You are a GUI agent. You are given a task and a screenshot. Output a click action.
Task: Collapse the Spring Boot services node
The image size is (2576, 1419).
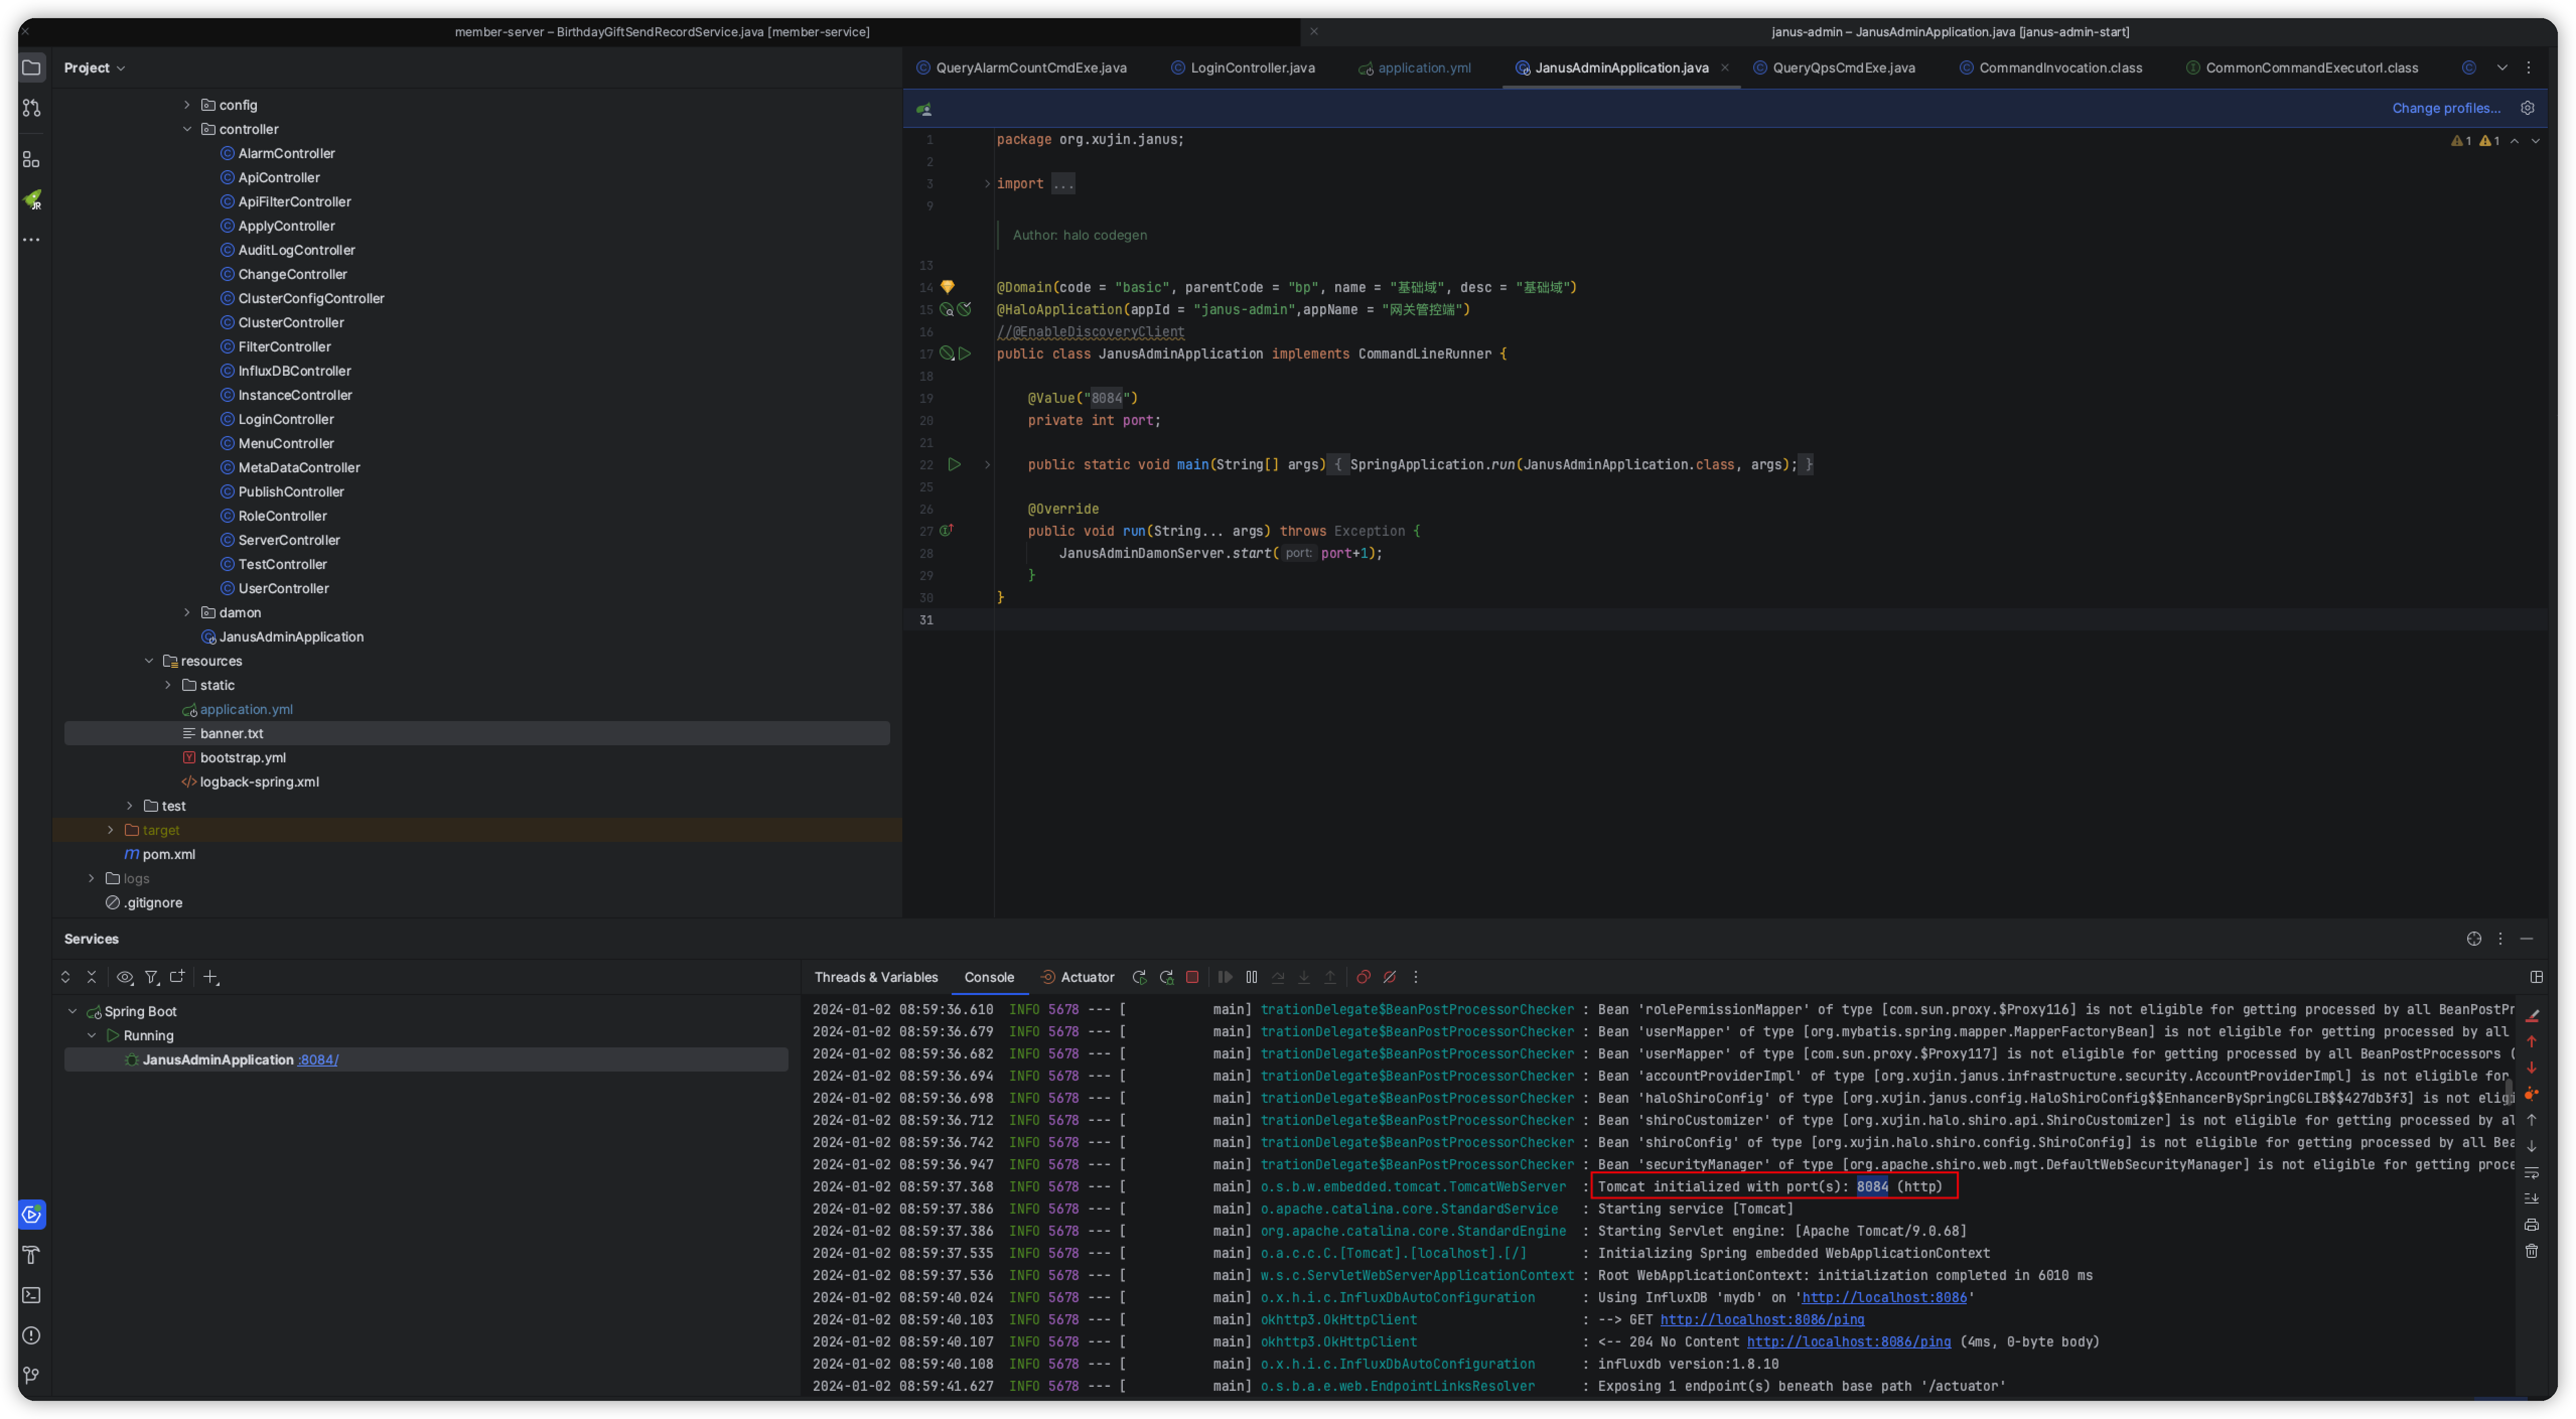pyautogui.click(x=73, y=1011)
